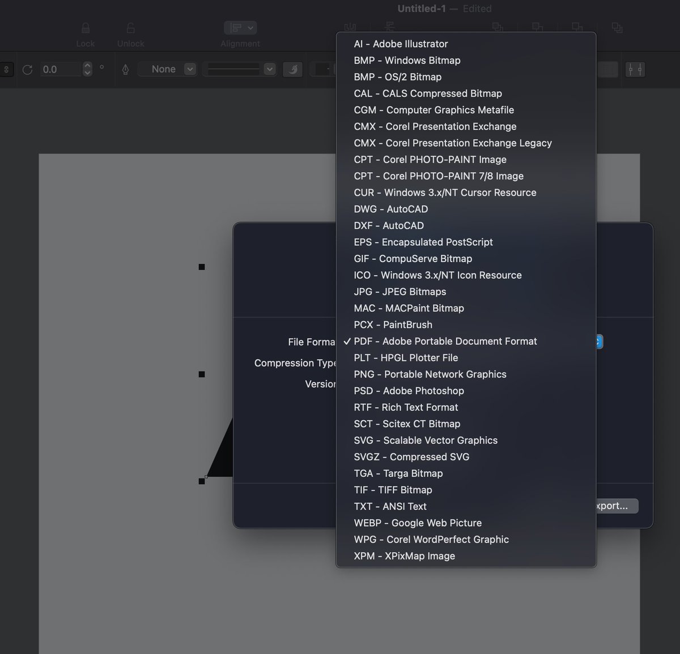Choose EPS - Encapsulated PostScript
The height and width of the screenshot is (654, 680).
pyautogui.click(x=466, y=242)
